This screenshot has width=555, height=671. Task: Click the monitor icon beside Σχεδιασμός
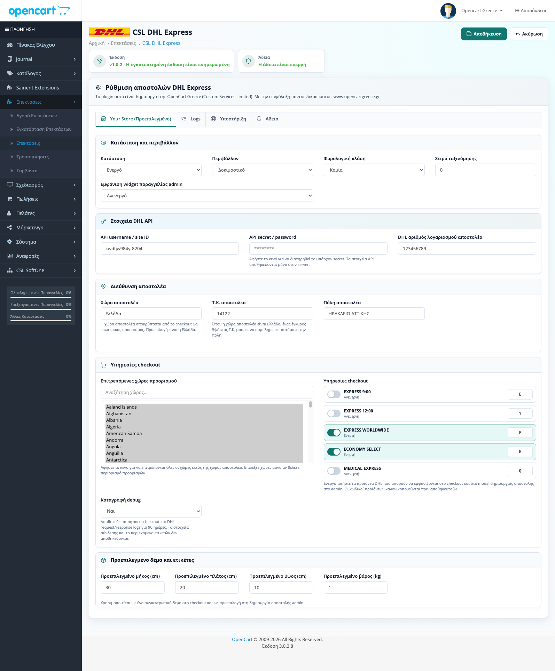pos(10,185)
